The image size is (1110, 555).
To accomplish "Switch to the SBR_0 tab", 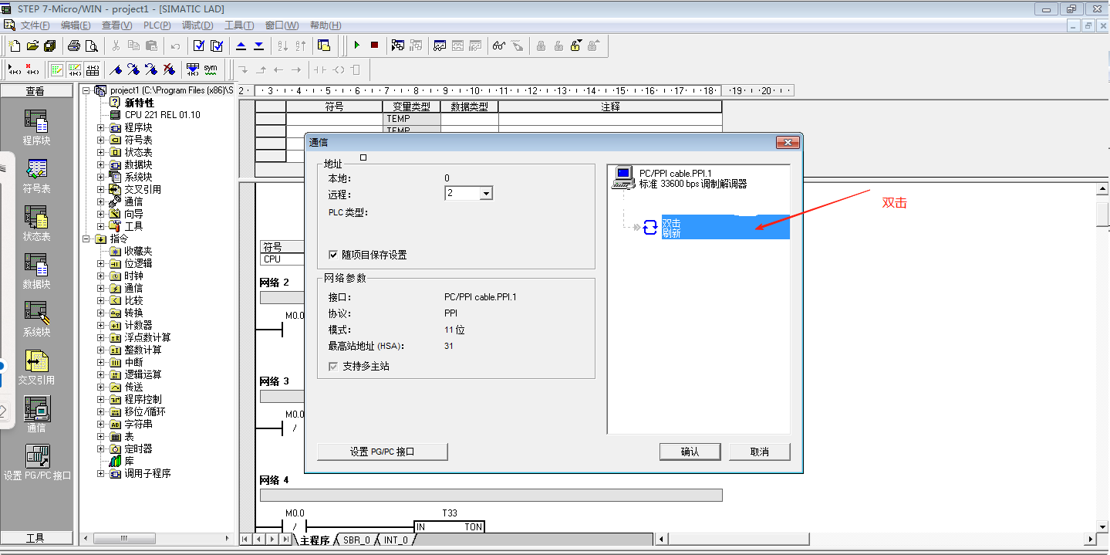I will (x=356, y=540).
